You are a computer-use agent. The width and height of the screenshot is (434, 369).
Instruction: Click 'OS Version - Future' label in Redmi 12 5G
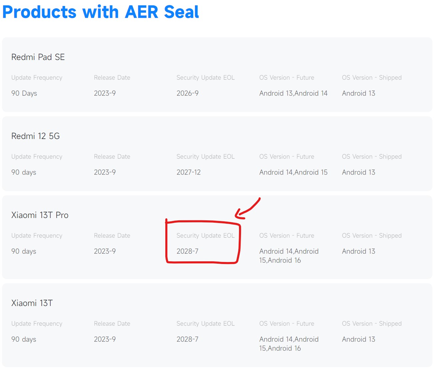287,157
